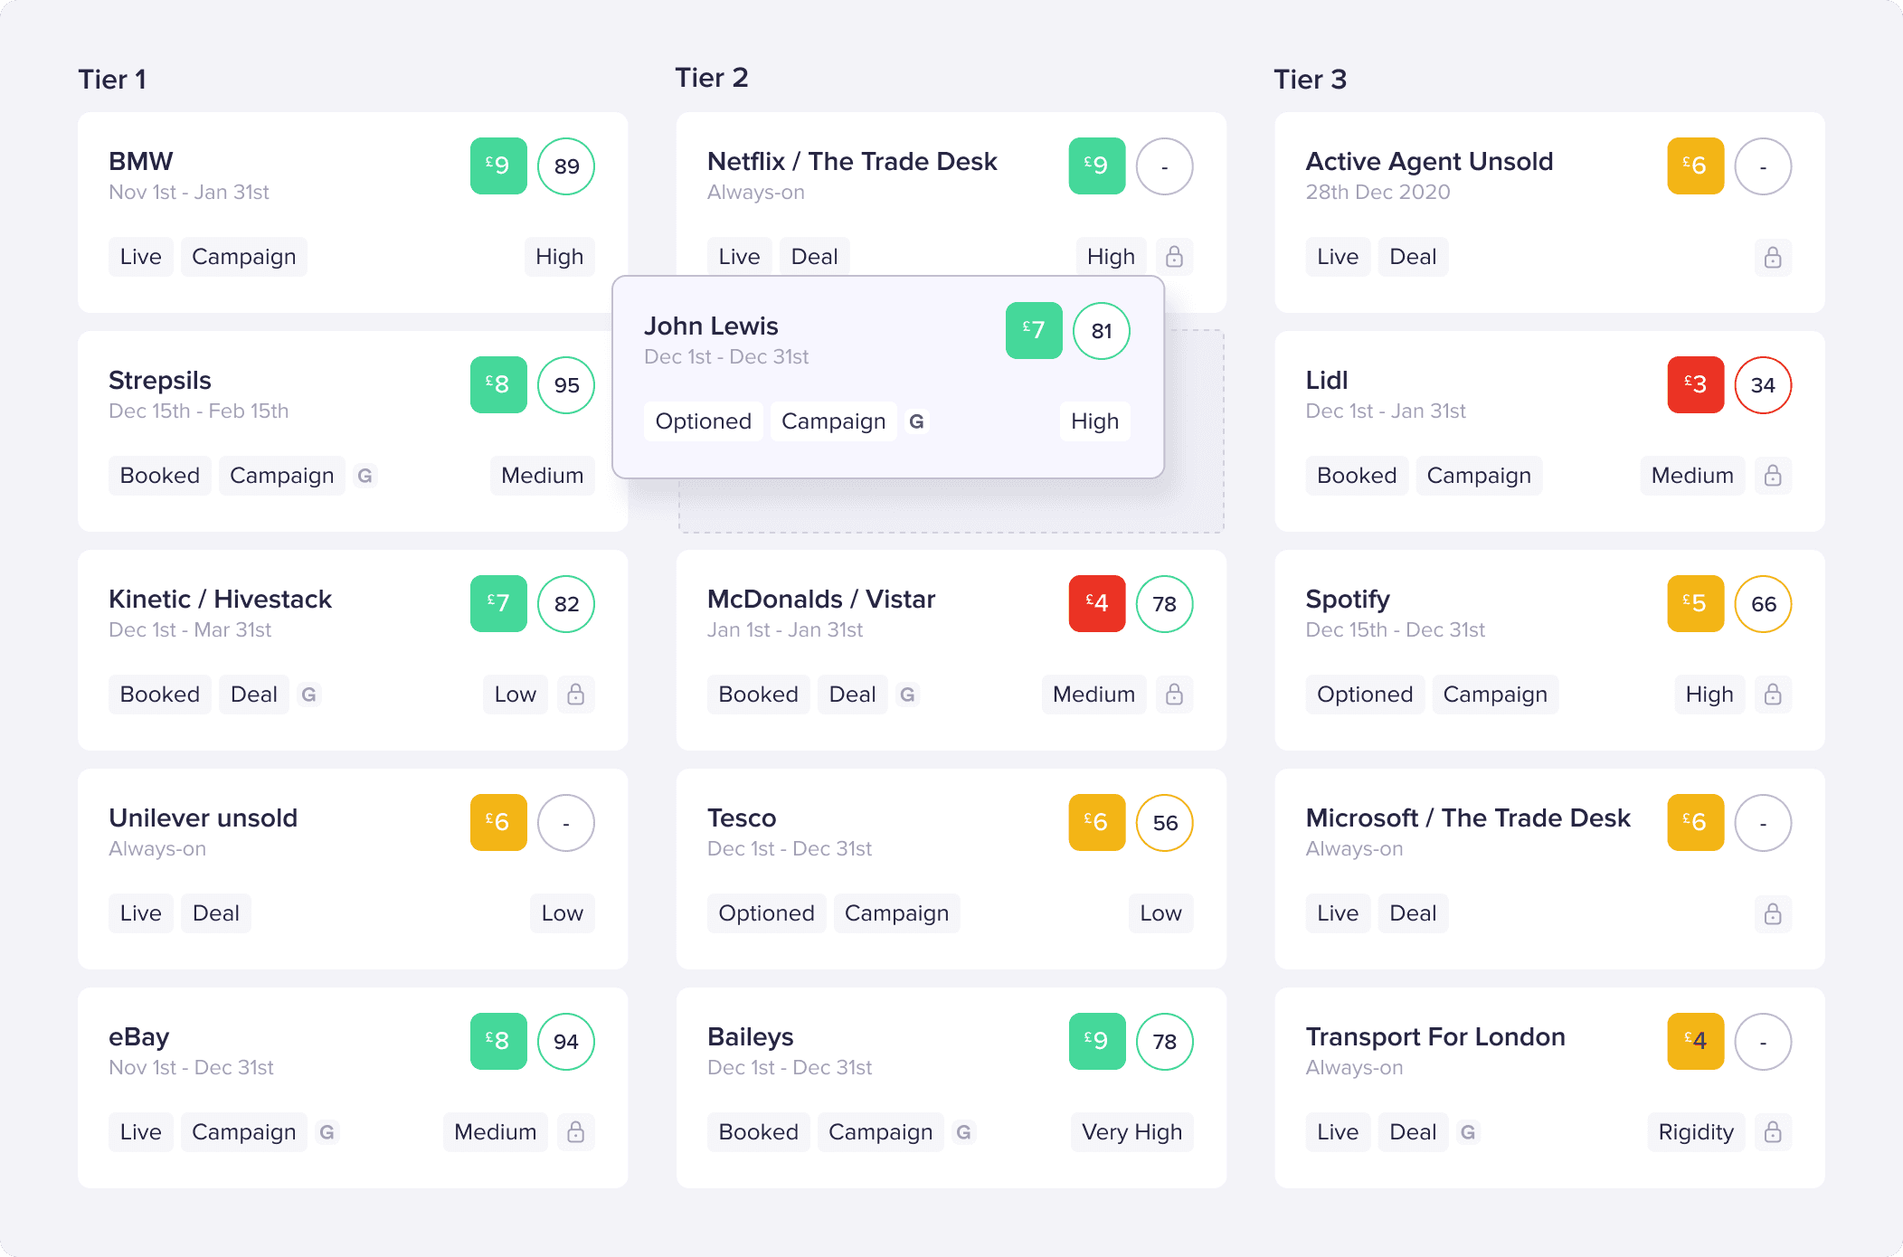Viewport: 1903px width, 1257px height.
Task: Click lock icon on Microsoft / Trade Desk card
Action: click(1773, 913)
